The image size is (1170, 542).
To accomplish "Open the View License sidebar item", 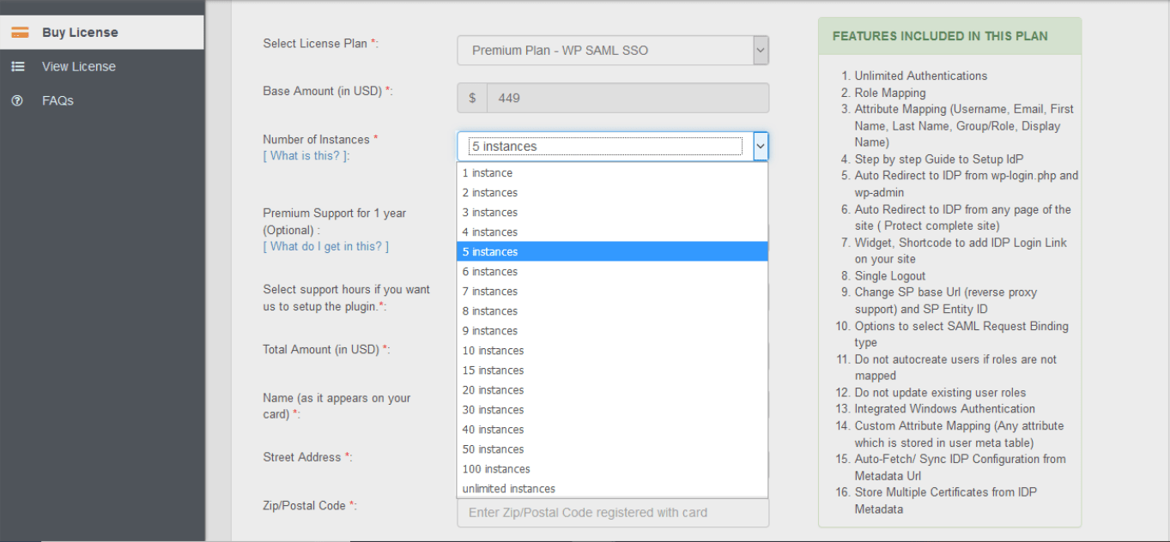I will tap(102, 66).
